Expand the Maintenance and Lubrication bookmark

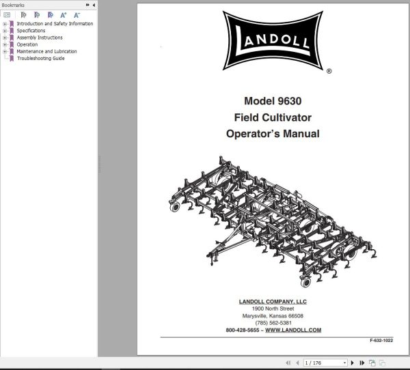pyautogui.click(x=5, y=51)
